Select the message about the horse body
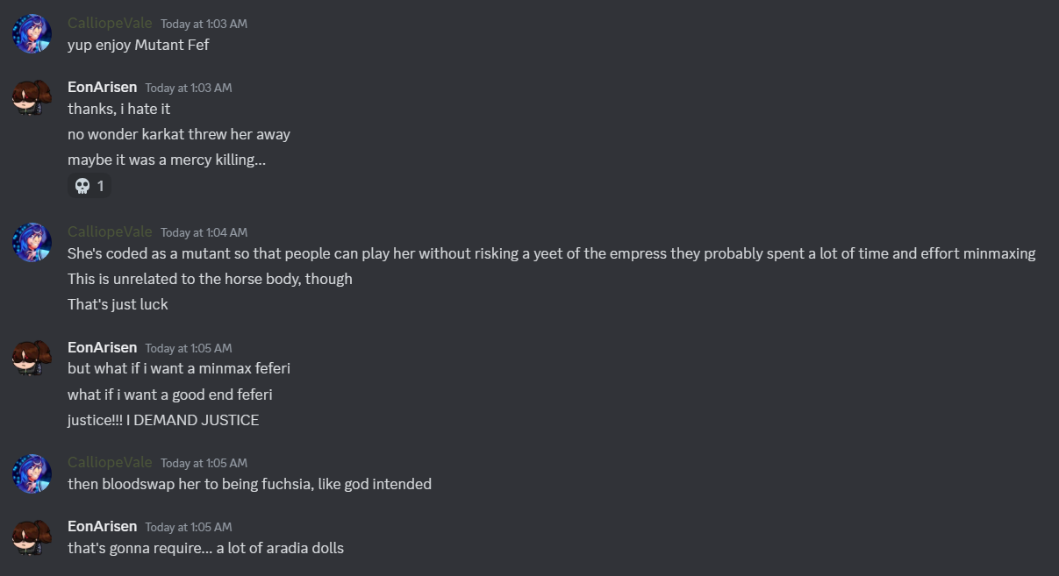 click(x=210, y=279)
